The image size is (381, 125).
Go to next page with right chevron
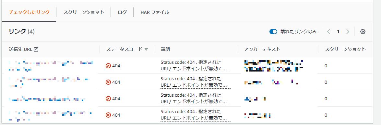(348, 32)
